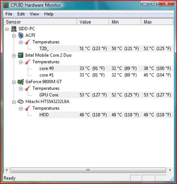The height and width of the screenshot is (184, 177).
Task: Select the ACPI monitor icon
Action: coord(21,35)
